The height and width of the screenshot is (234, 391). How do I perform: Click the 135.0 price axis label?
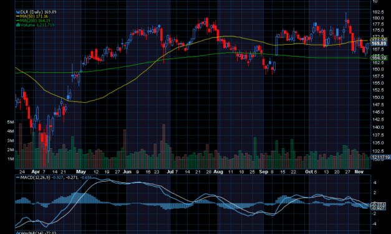[x=378, y=143]
